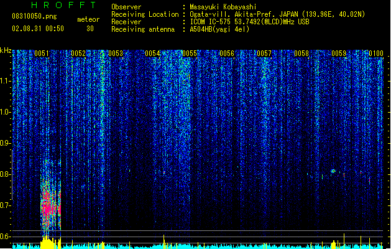
Task: Click the Receiving antenna field label
Action: (143, 29)
